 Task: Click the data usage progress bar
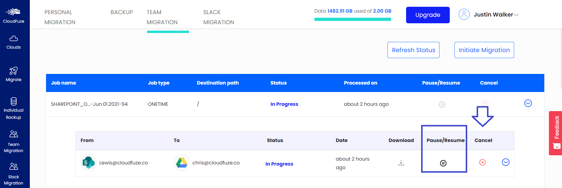[x=353, y=19]
